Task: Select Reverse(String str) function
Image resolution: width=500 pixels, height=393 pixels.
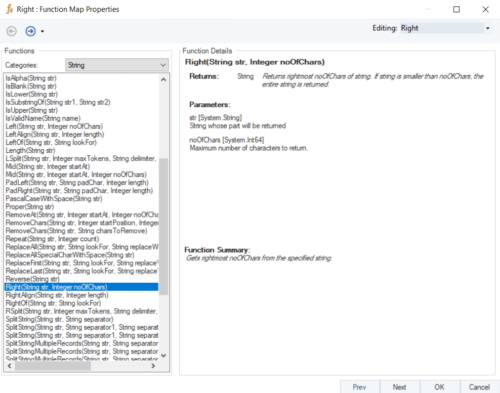Action: 82,279
